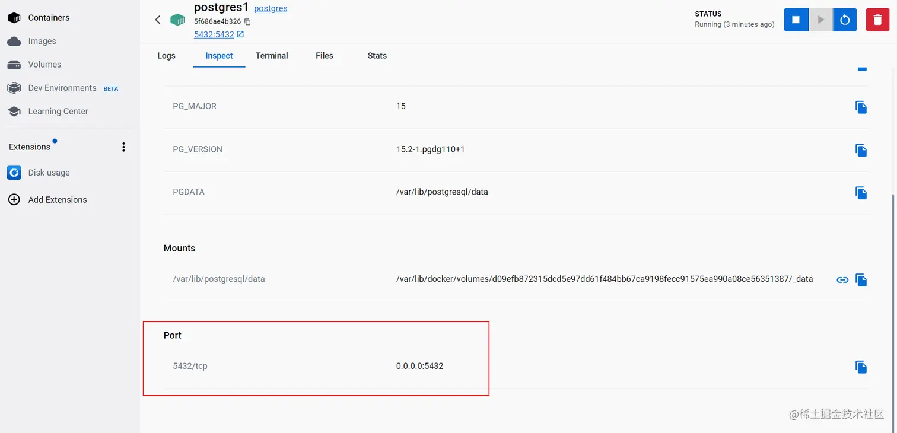
Task: Click the 5432/tcp label
Action: click(x=190, y=366)
